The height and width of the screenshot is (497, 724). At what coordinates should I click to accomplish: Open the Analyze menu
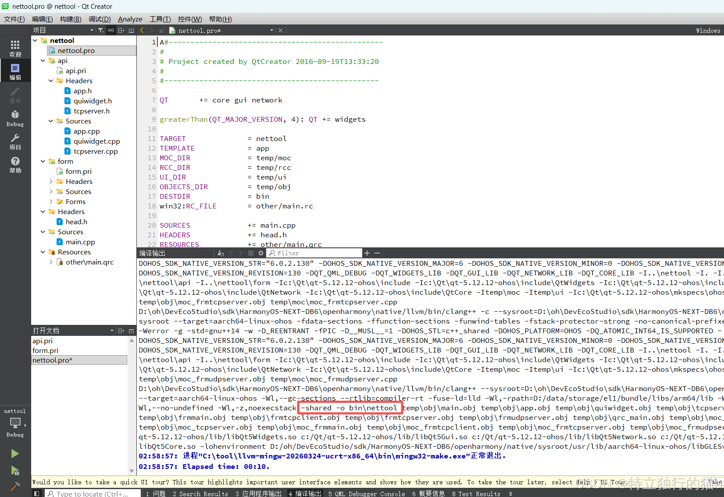[130, 19]
